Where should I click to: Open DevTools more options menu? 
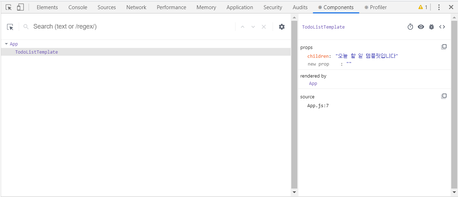439,7
